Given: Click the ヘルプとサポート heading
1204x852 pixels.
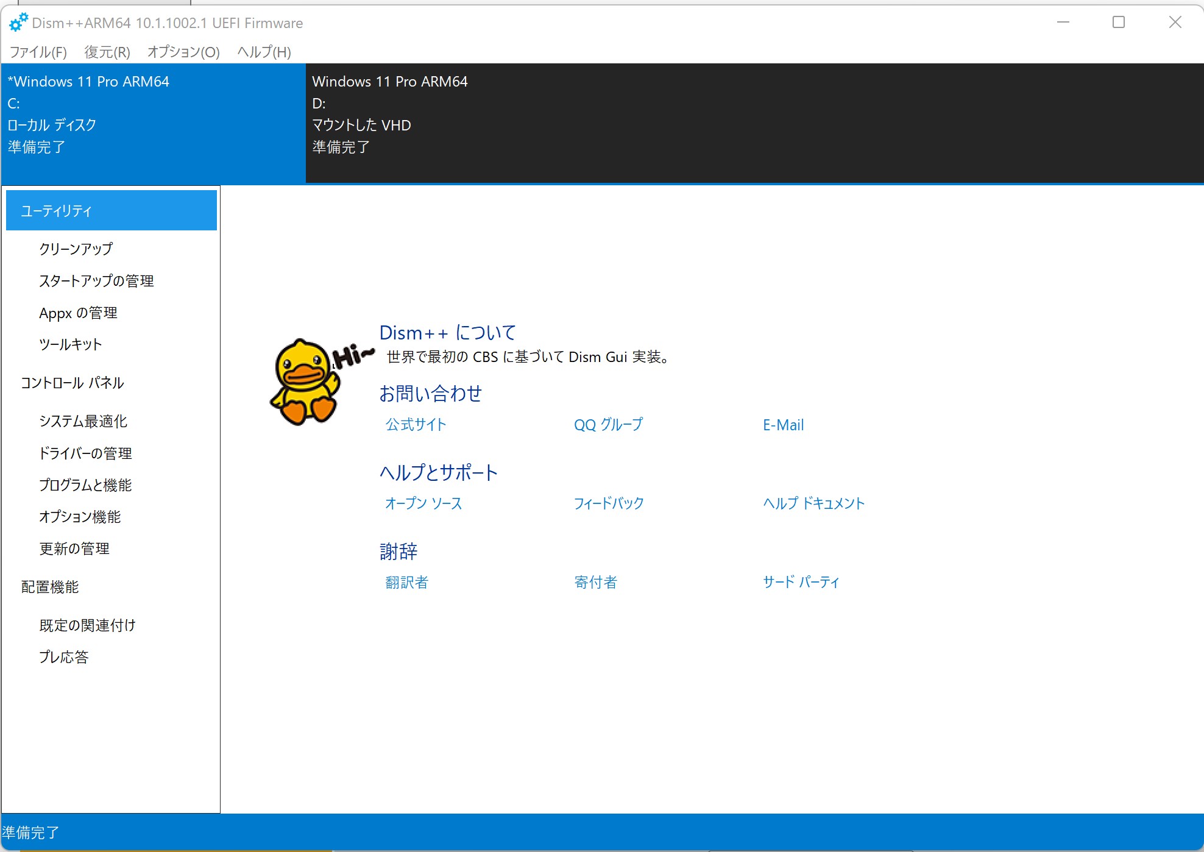Looking at the screenshot, I should tap(439, 472).
